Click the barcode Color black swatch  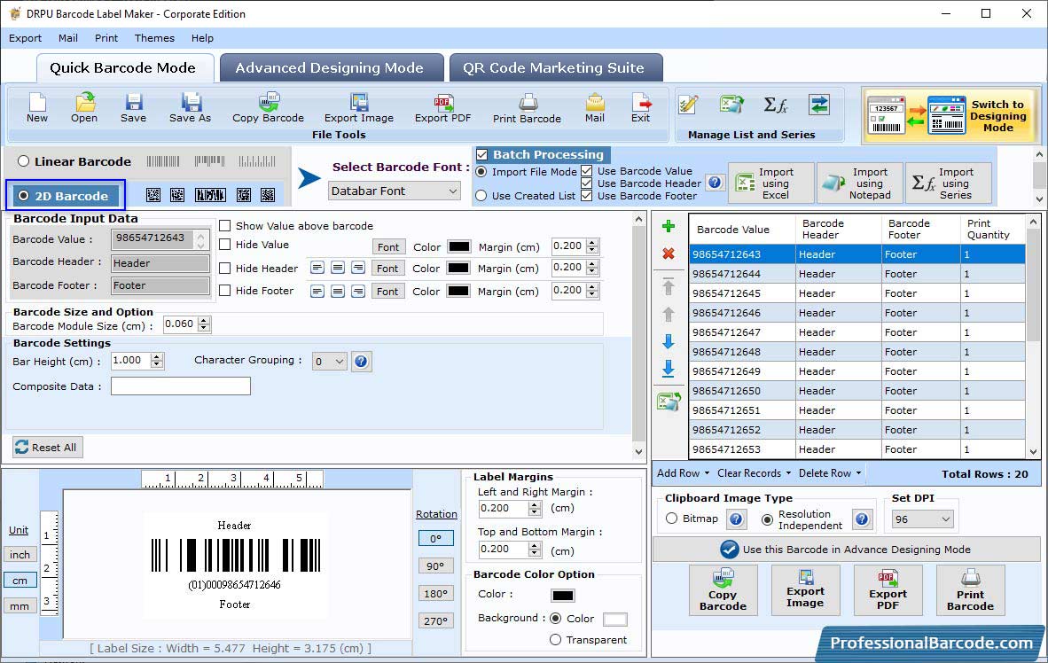[563, 595]
